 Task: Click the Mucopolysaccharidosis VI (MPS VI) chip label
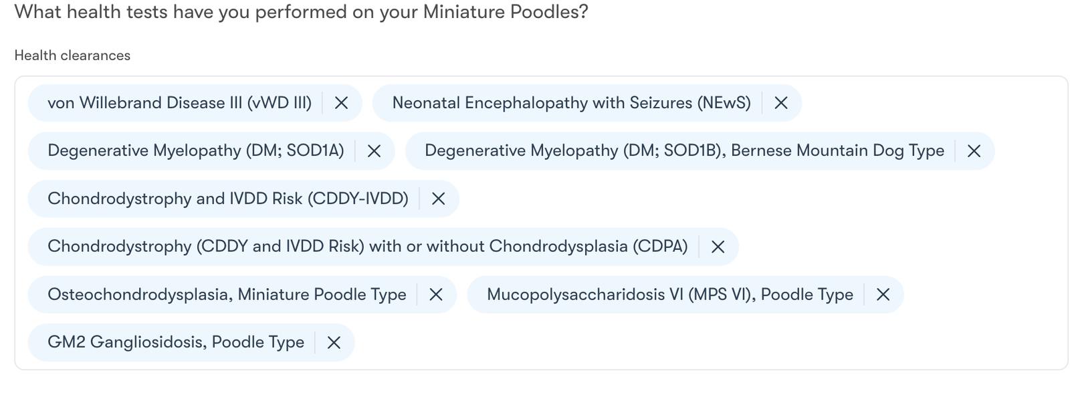click(669, 295)
